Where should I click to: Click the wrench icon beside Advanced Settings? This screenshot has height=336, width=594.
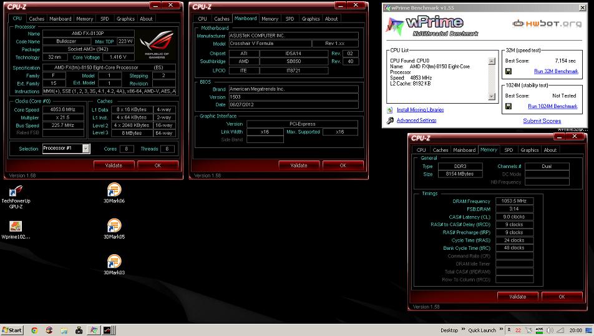click(x=390, y=121)
